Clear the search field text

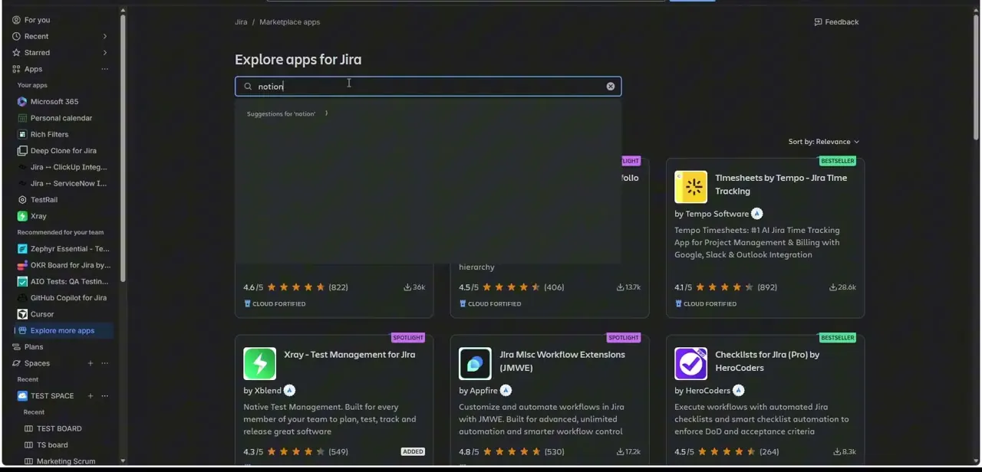611,87
